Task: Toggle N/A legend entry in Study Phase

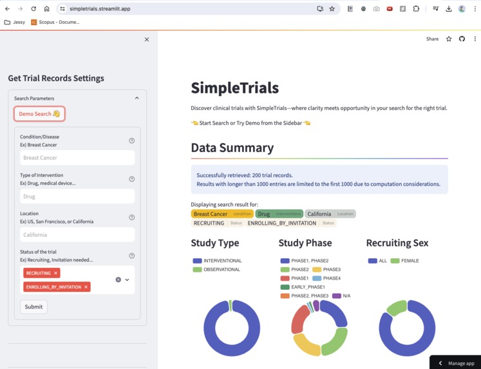Action: coord(341,296)
